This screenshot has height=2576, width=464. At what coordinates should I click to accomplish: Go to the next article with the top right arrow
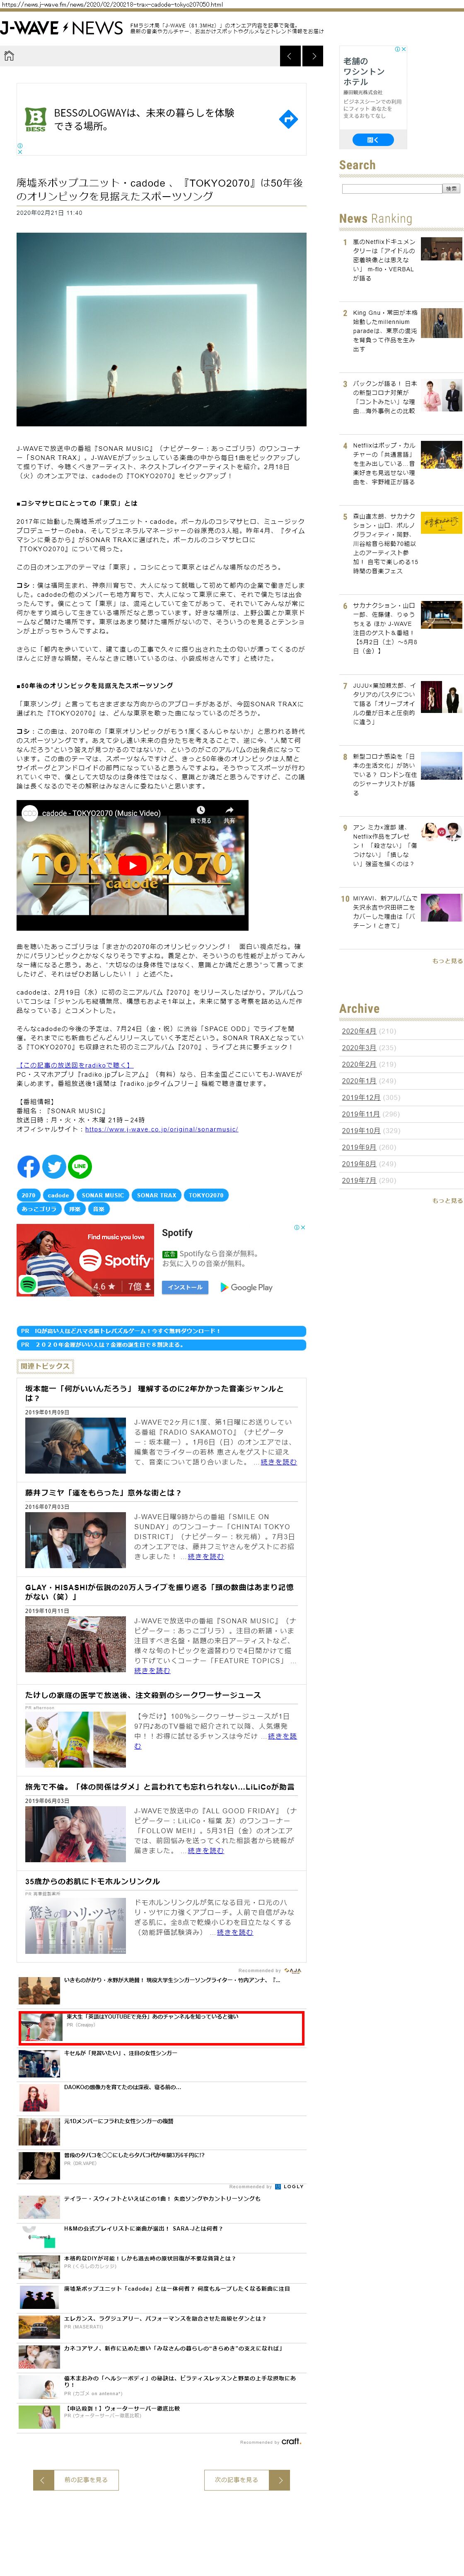point(313,56)
